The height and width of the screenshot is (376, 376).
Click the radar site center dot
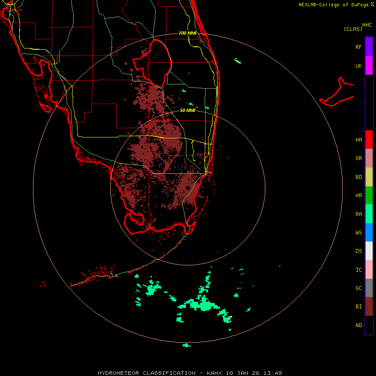click(188, 188)
